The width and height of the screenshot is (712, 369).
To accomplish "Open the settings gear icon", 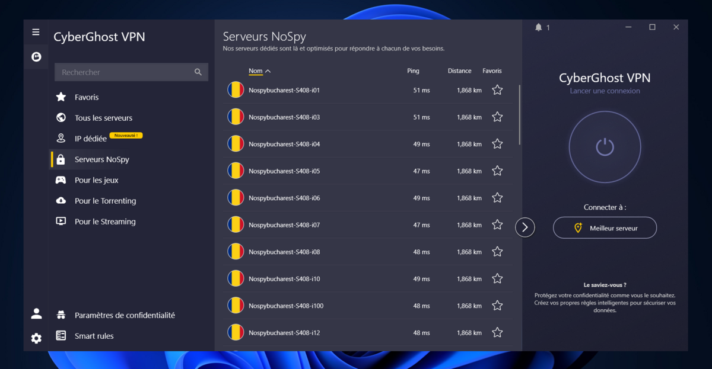I will pyautogui.click(x=36, y=338).
